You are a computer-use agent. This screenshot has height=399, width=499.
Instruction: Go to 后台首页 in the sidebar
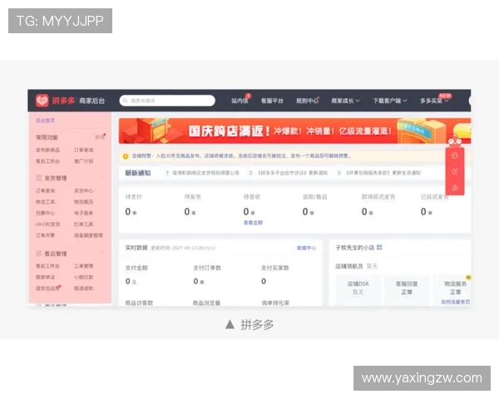pos(45,121)
